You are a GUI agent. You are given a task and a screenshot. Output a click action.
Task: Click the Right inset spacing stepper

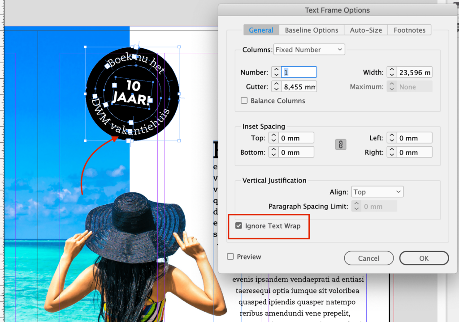click(392, 153)
